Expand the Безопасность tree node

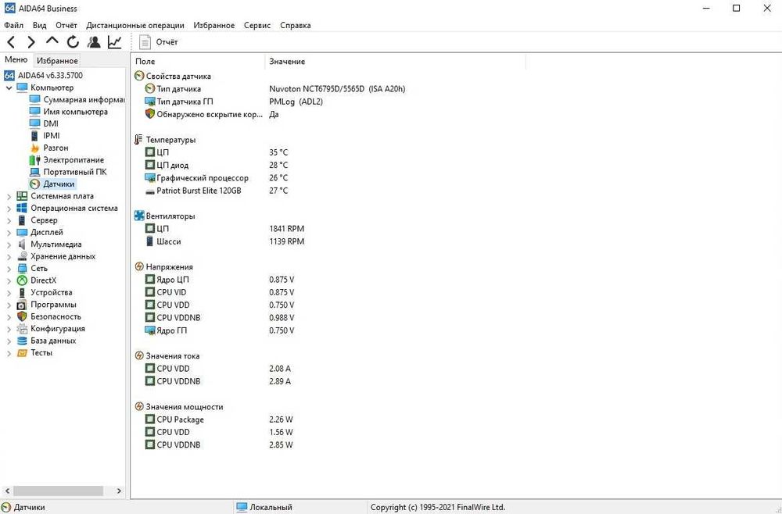click(9, 317)
